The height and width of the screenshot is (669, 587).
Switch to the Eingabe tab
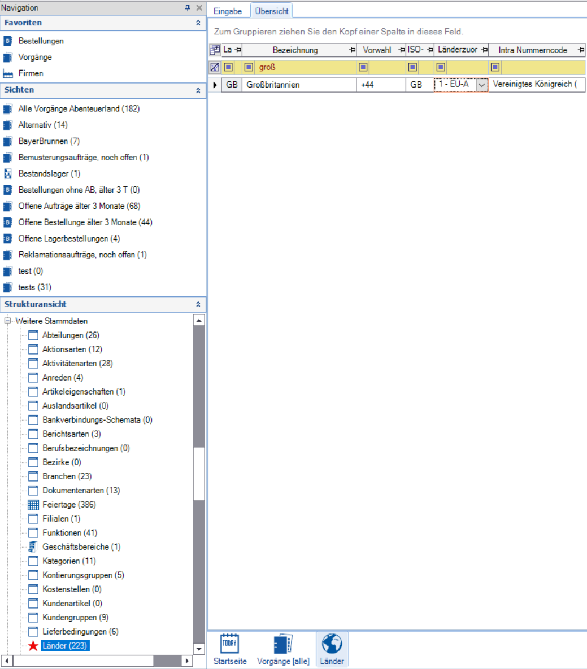(x=228, y=11)
